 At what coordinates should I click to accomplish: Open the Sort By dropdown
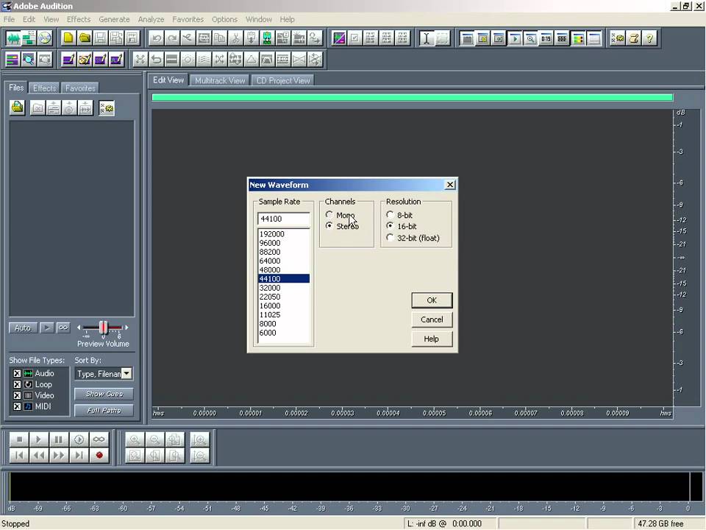pos(126,373)
